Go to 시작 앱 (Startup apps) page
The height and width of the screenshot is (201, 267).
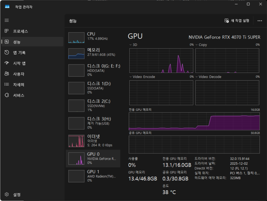tap(19, 64)
